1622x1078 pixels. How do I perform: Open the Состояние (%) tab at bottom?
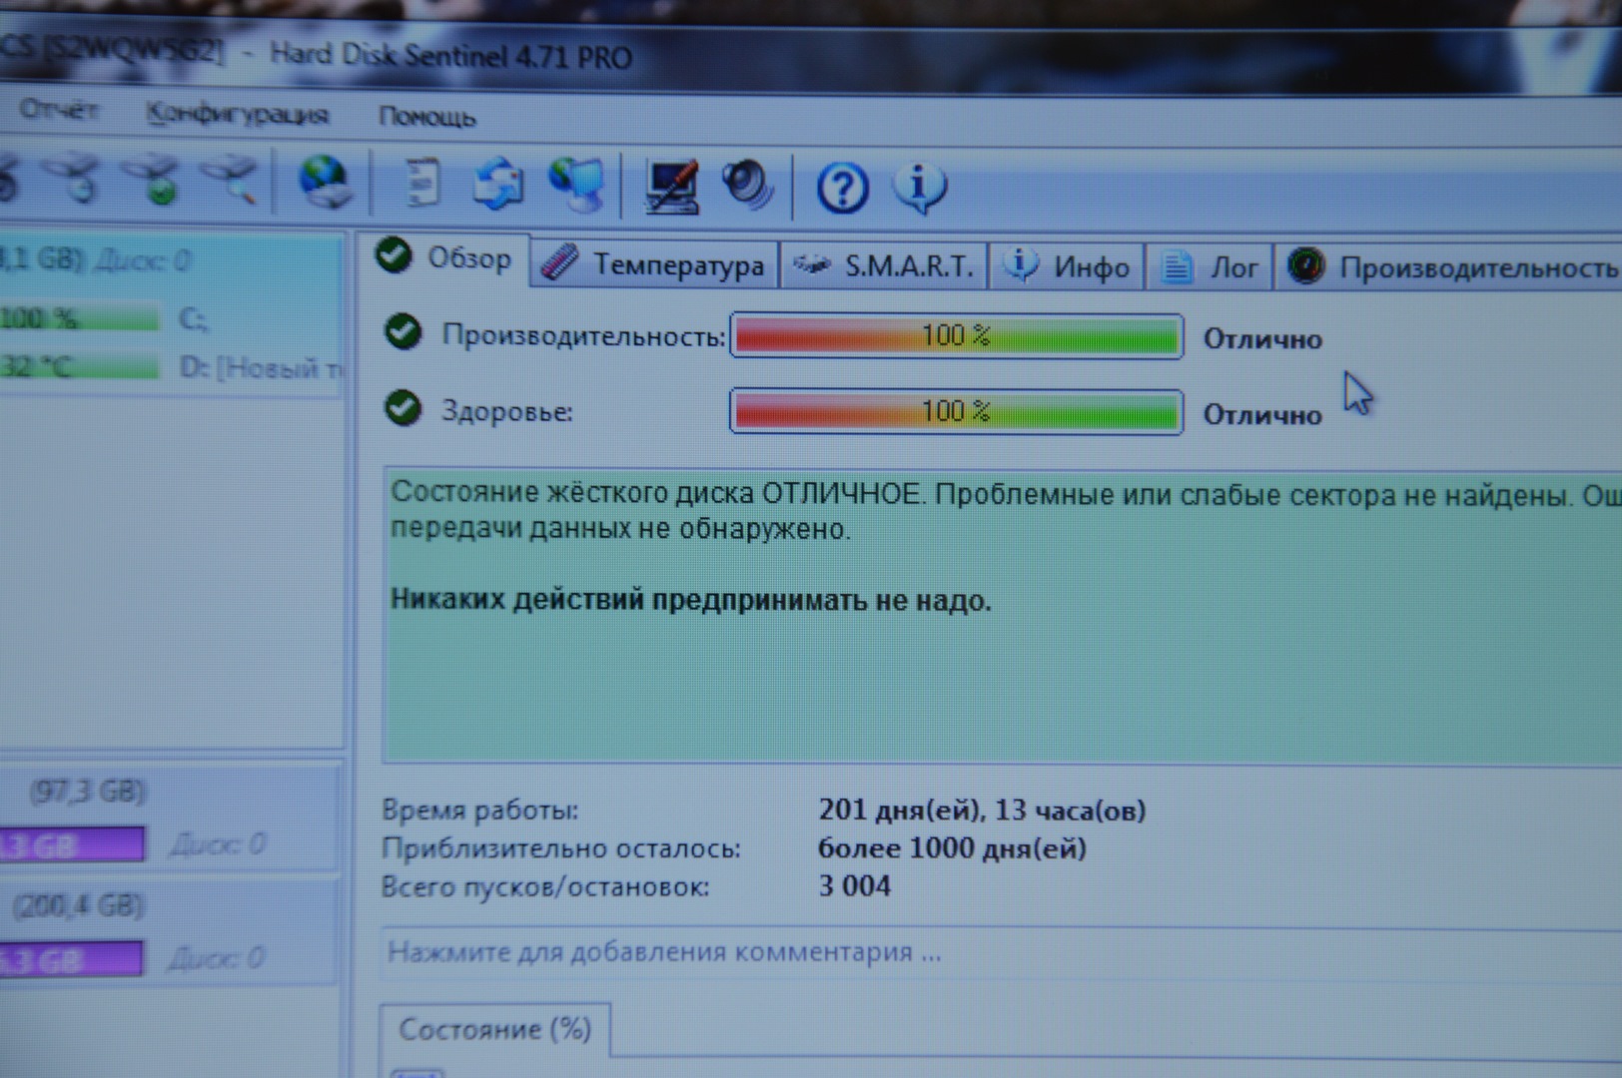(494, 1029)
